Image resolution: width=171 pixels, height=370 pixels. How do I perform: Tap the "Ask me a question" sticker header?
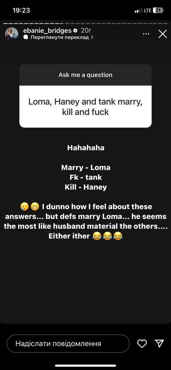[x=85, y=75]
